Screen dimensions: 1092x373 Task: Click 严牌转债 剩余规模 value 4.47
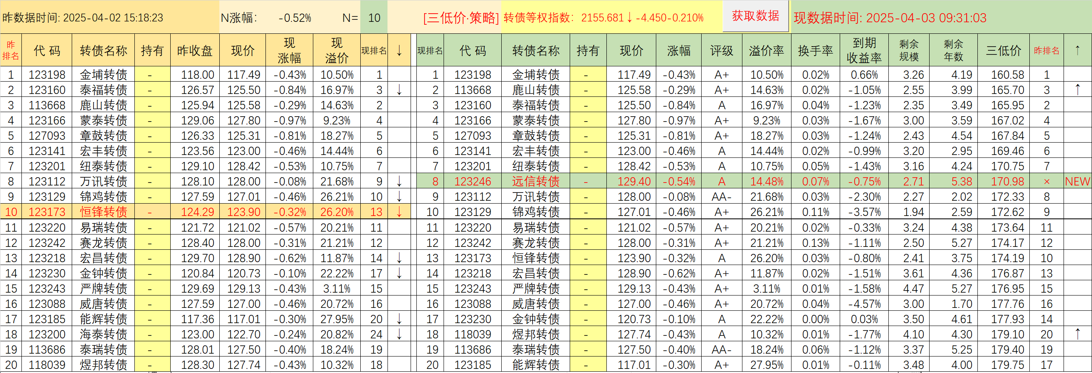[x=909, y=289]
